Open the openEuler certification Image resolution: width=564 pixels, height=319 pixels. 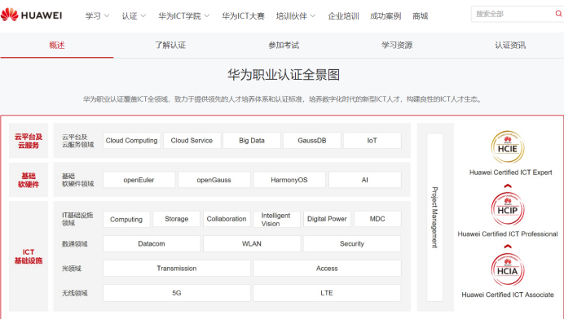tap(139, 180)
